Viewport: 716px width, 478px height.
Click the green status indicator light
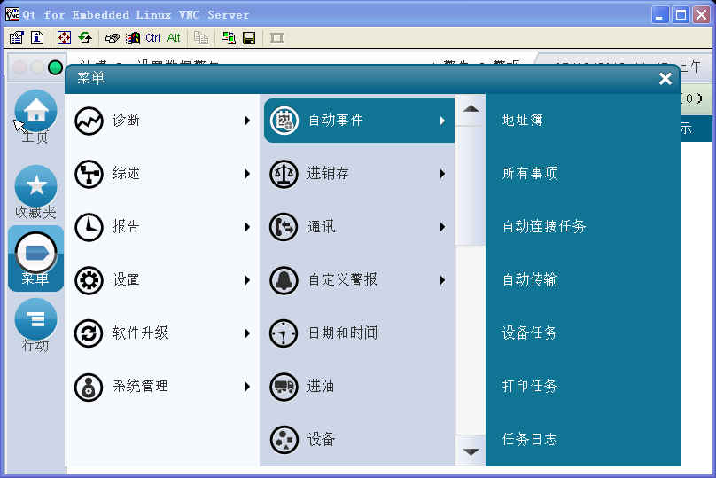(55, 67)
